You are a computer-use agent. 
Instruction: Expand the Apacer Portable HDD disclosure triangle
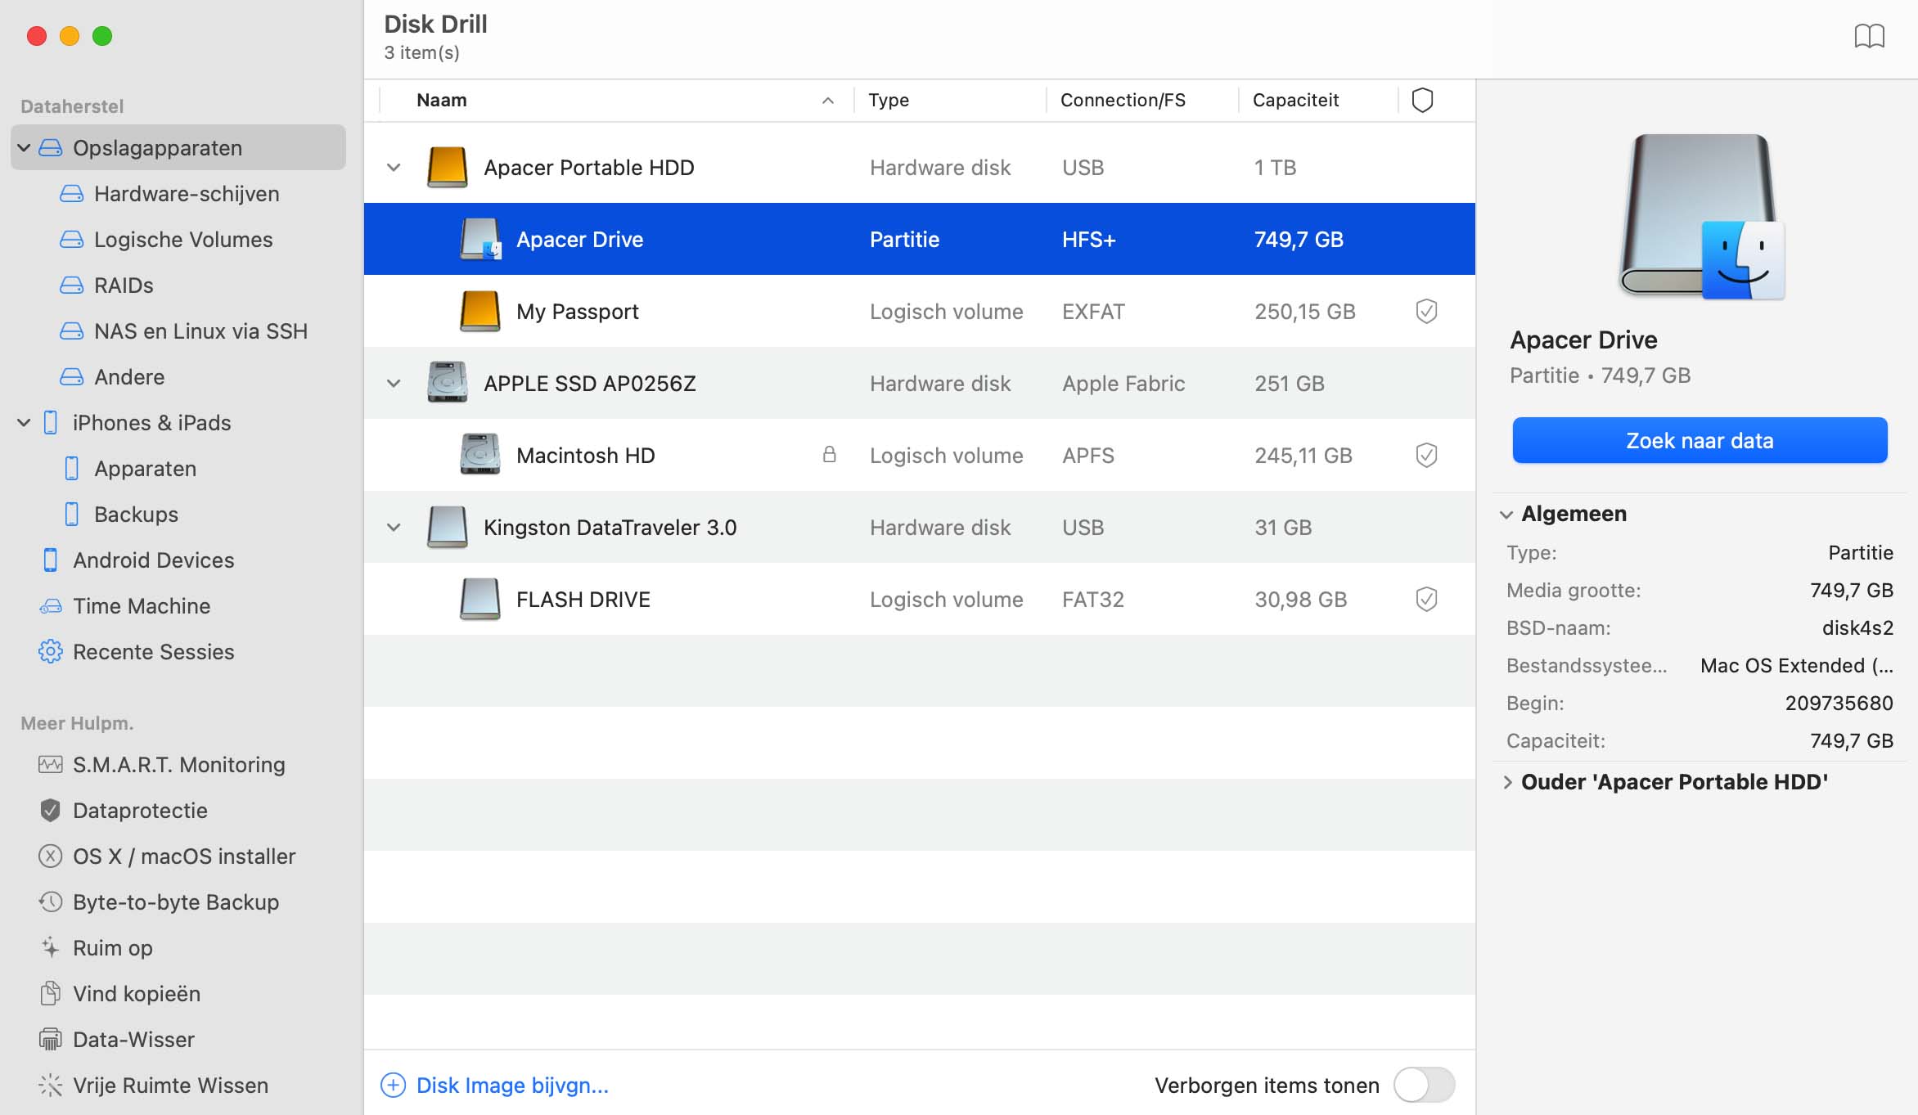[x=393, y=166]
